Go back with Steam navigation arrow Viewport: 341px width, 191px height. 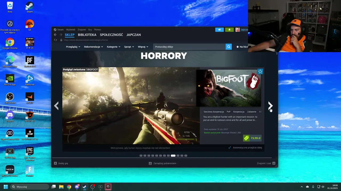[55, 35]
